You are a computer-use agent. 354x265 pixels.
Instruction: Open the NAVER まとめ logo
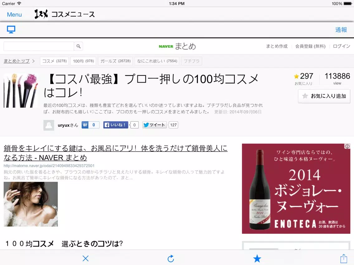(x=177, y=46)
